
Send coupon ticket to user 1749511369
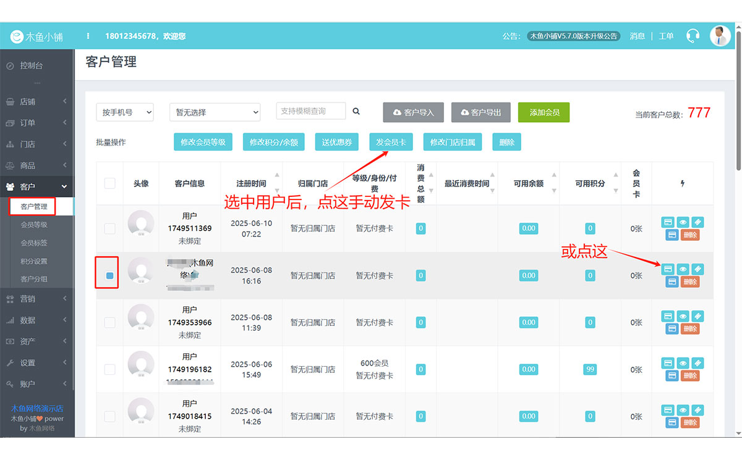[x=697, y=222]
